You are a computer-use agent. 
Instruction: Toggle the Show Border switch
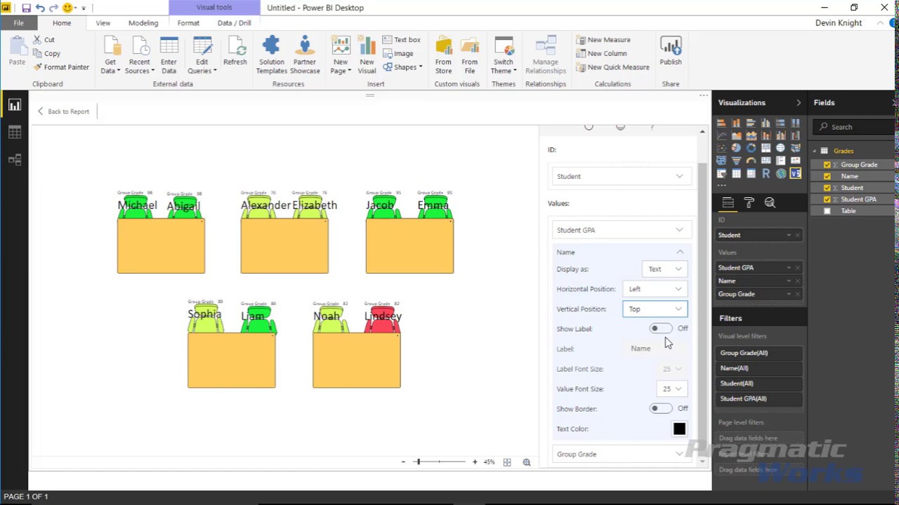[x=660, y=408]
